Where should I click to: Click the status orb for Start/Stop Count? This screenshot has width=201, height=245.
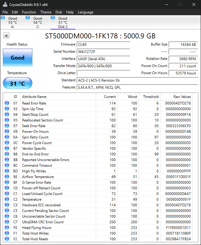(x=7, y=114)
